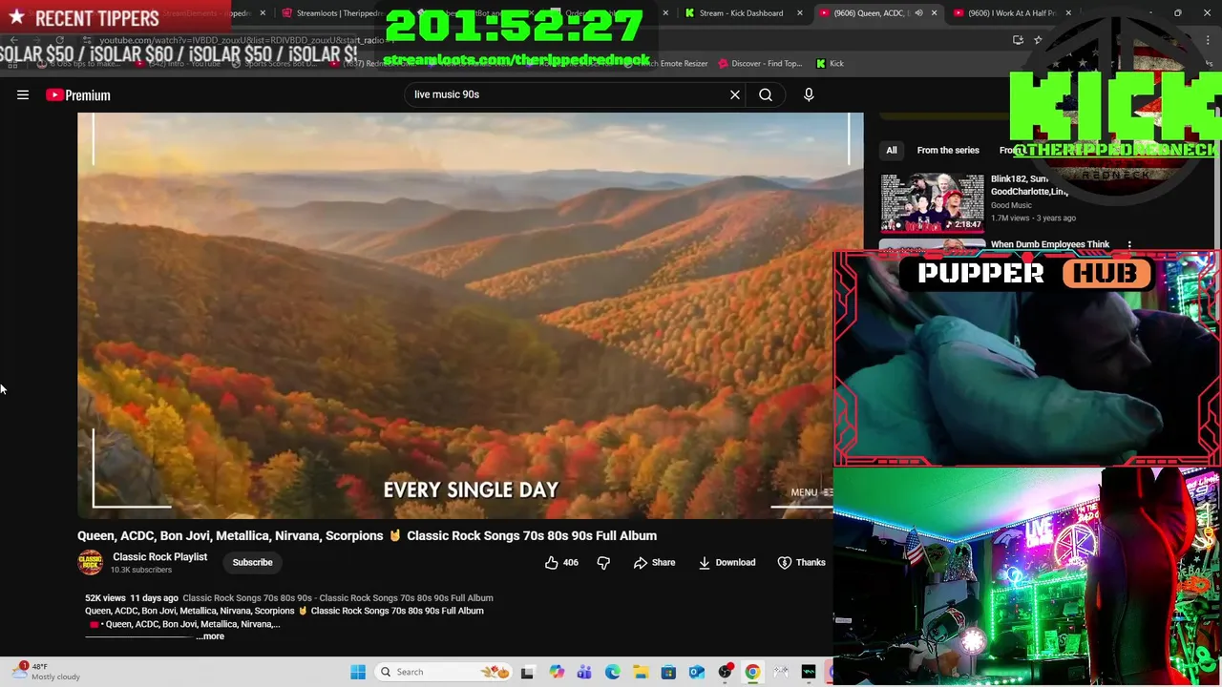The width and height of the screenshot is (1222, 687).
Task: Open Copilot from the taskbar
Action: (x=557, y=672)
